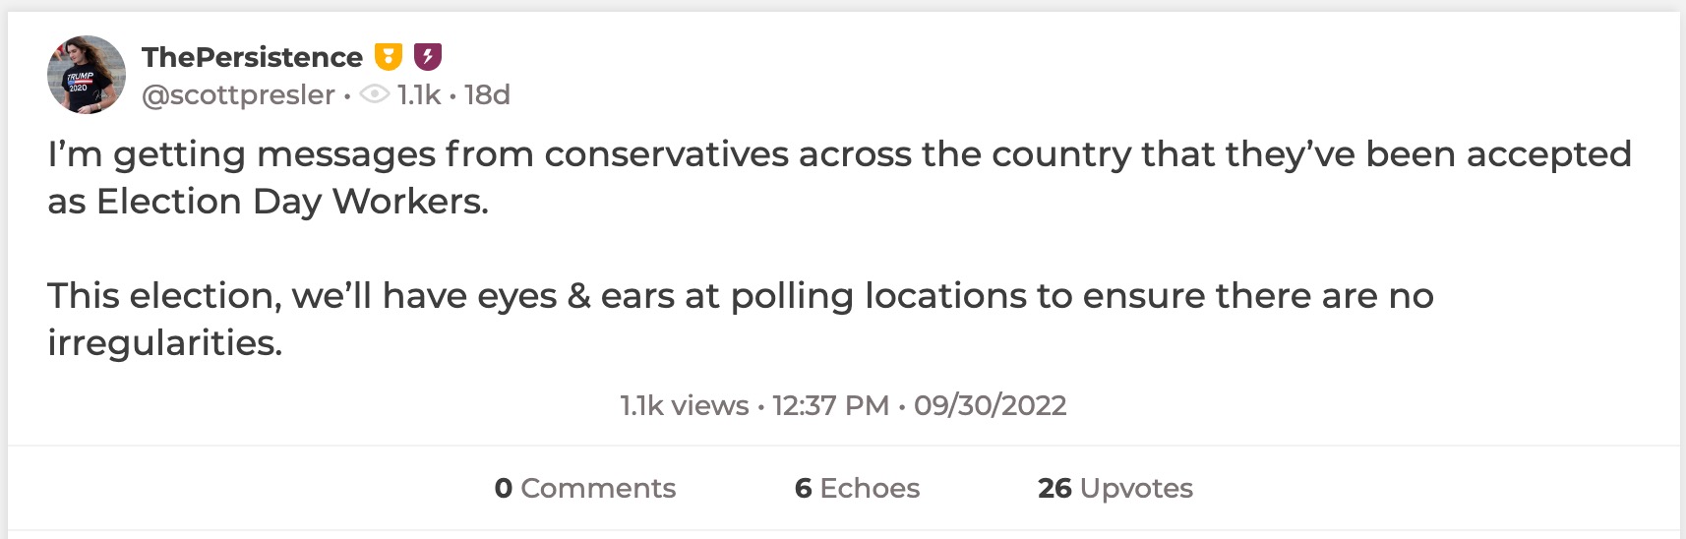This screenshot has height=539, width=1686.
Task: Open ThePersistence display name link
Action: pyautogui.click(x=252, y=57)
